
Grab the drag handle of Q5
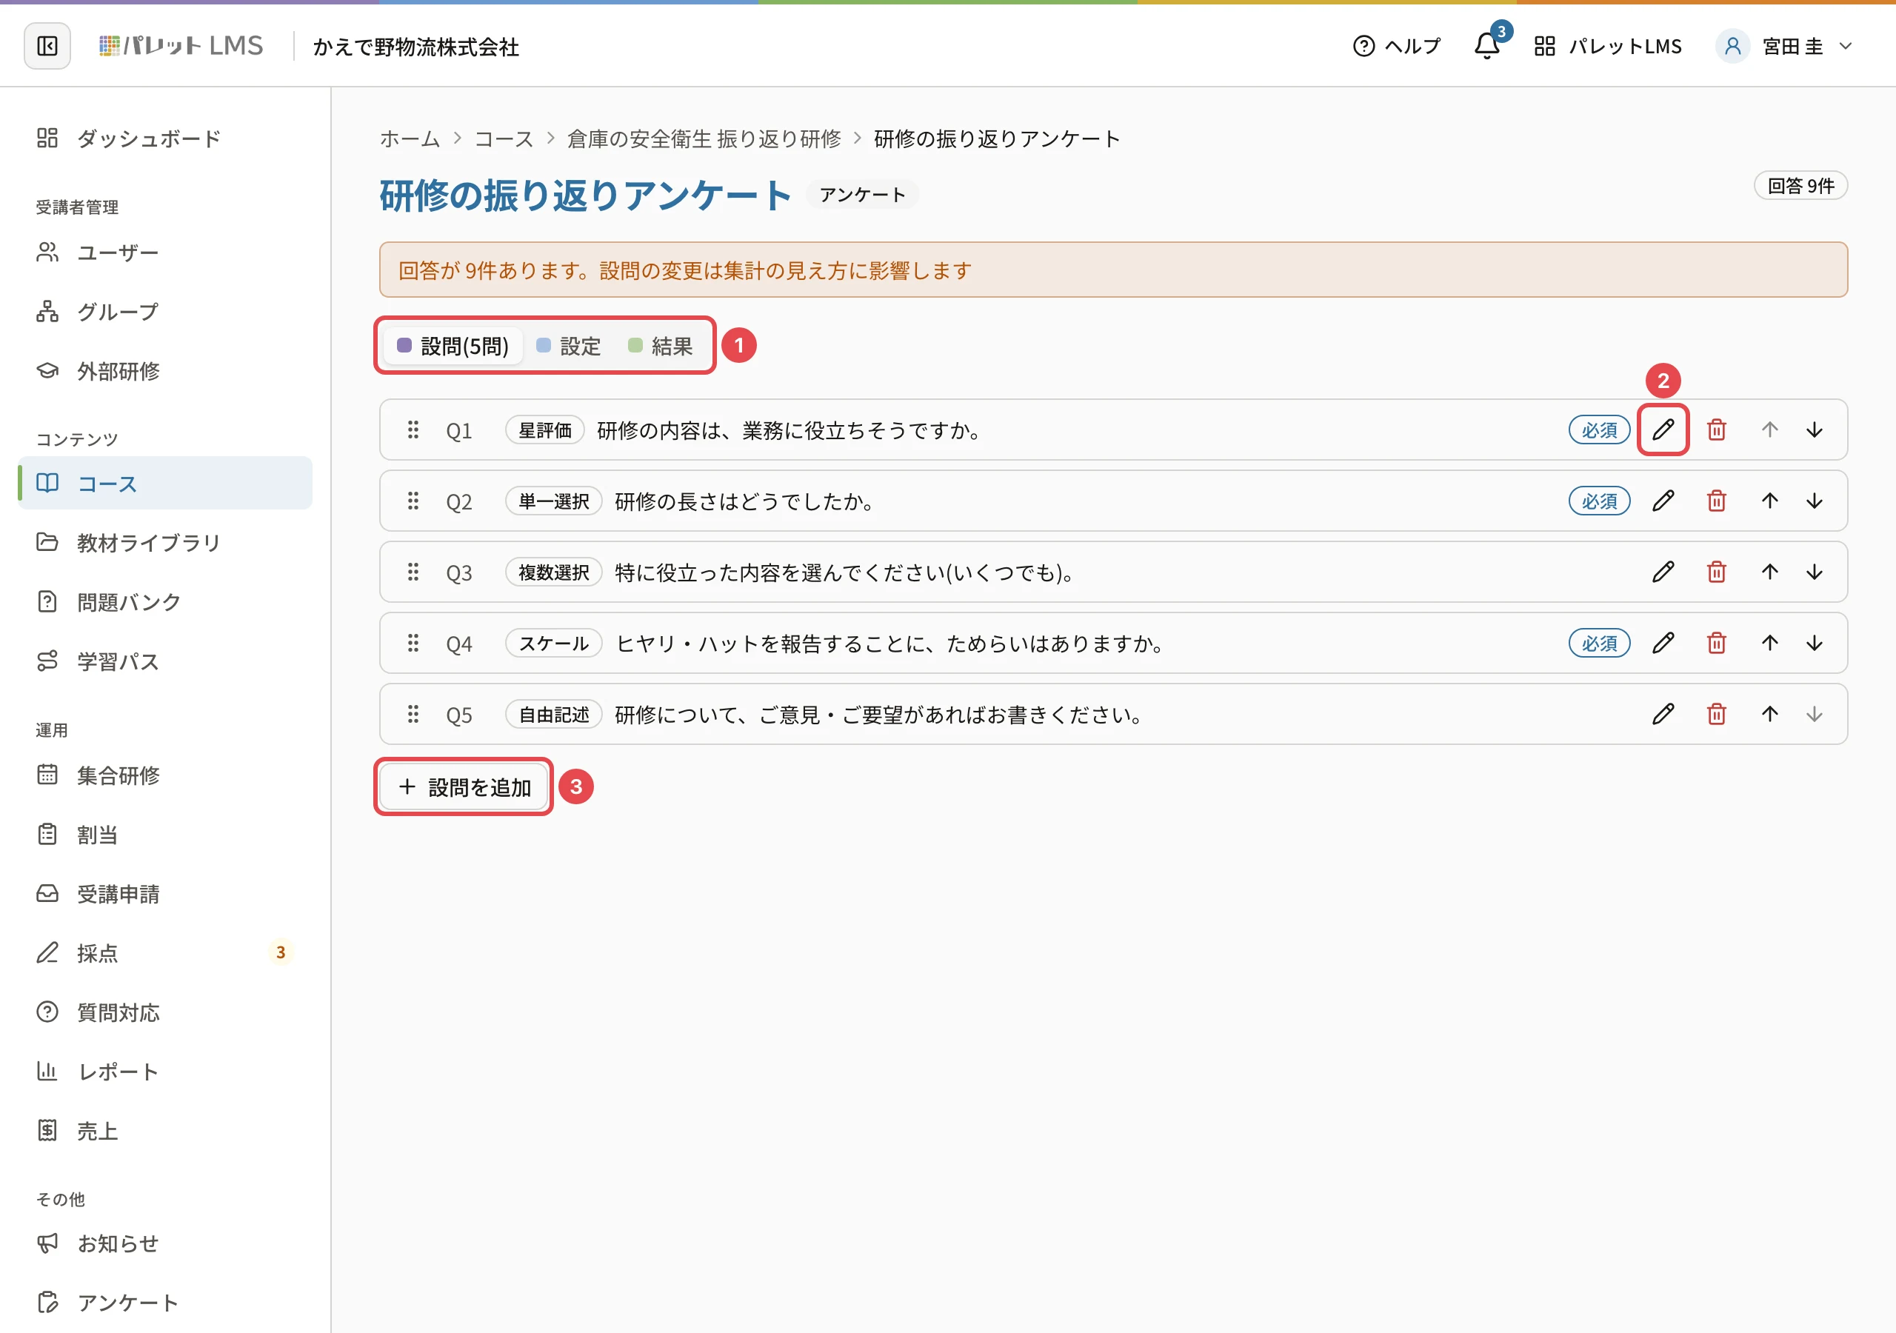413,714
